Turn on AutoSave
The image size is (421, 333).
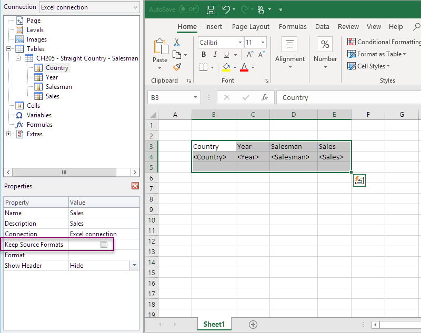189,9
